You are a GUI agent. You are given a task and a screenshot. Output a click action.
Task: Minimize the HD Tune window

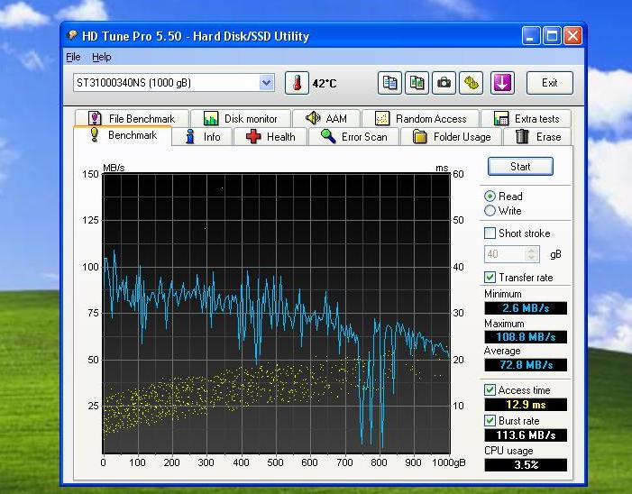(x=531, y=36)
